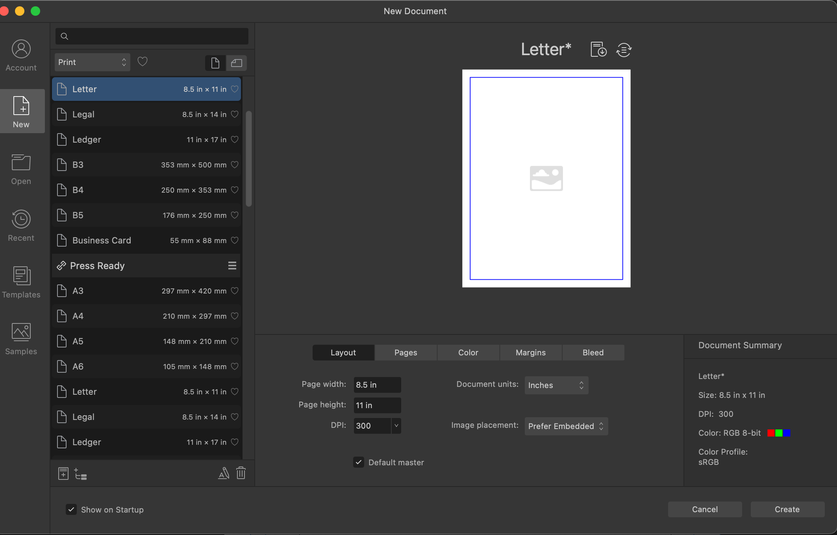Show the Recent documents section
Screen dimensions: 837x535
point(21,226)
